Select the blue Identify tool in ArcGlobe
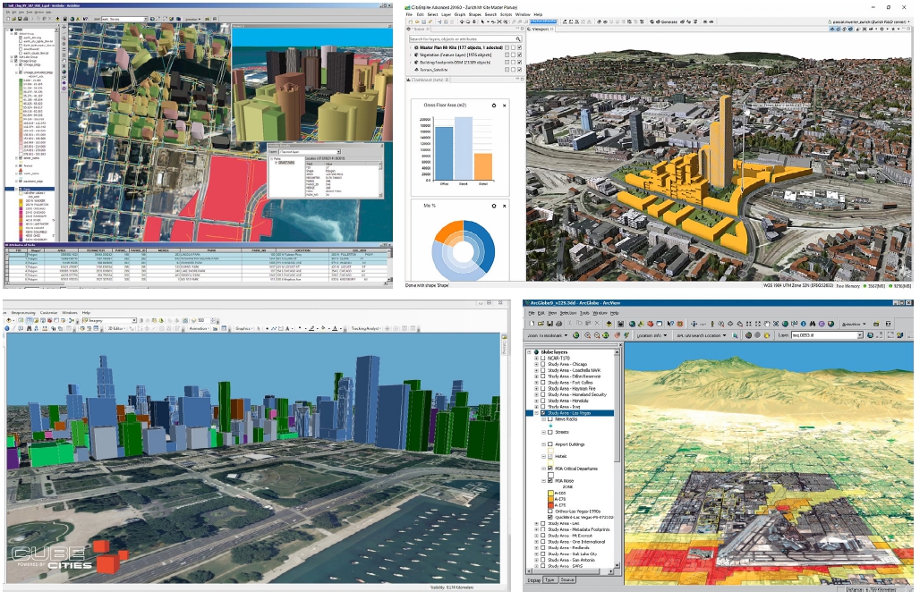The height and width of the screenshot is (600, 920). point(804,324)
